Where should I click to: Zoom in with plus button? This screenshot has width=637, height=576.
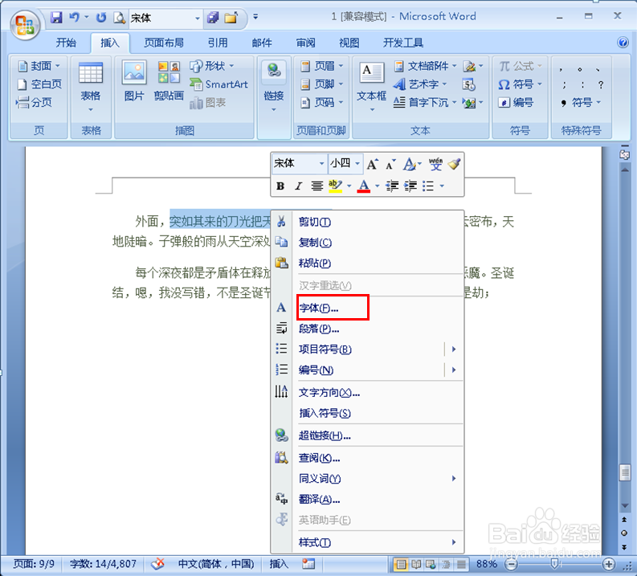click(x=608, y=564)
